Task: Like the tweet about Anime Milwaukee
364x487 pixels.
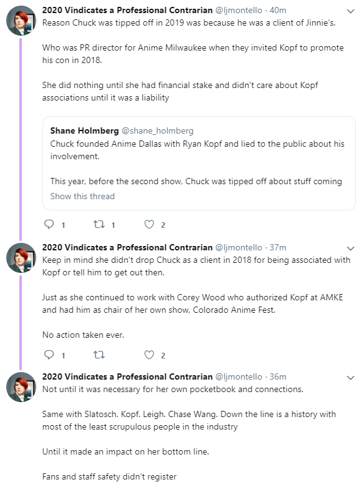Action: [149, 224]
